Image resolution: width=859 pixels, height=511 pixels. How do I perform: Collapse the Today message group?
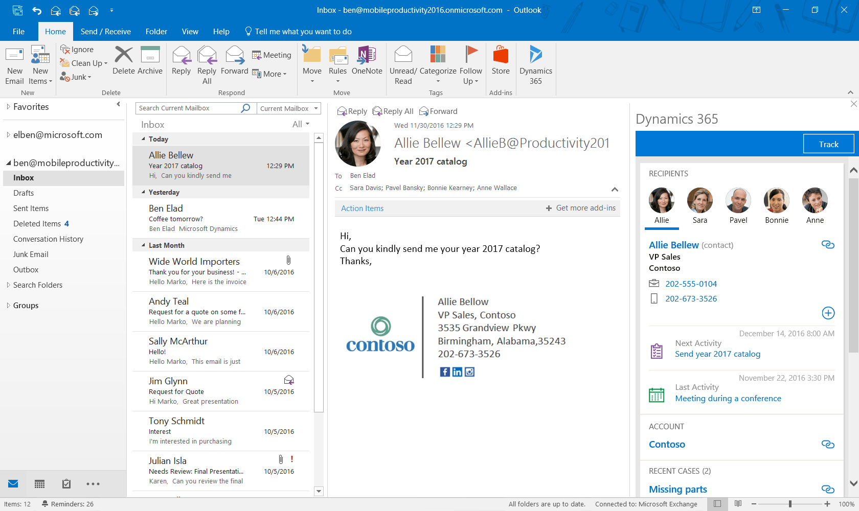(143, 139)
